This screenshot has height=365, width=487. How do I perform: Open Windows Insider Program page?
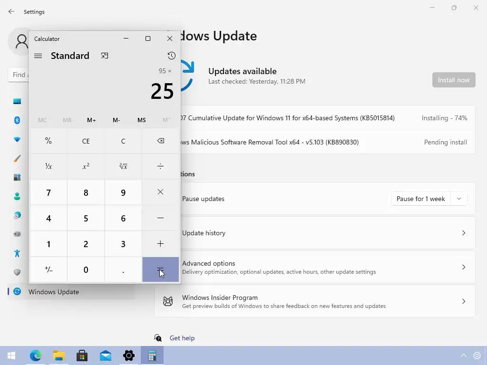point(315,301)
